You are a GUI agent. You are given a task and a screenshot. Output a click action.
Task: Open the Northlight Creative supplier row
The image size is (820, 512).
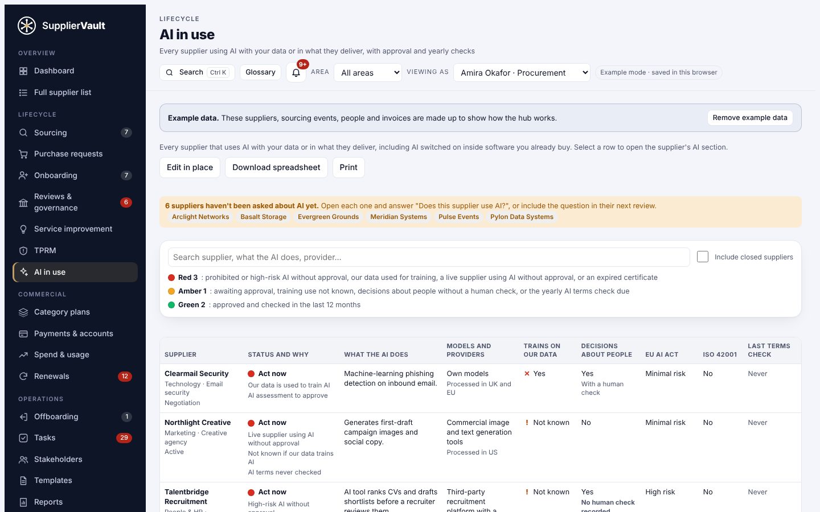(481, 448)
